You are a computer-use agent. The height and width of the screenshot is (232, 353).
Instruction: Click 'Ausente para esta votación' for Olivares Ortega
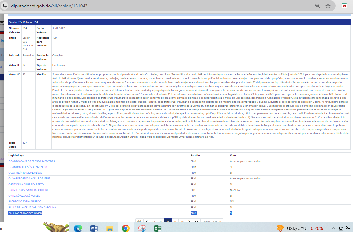(x=246, y=178)
